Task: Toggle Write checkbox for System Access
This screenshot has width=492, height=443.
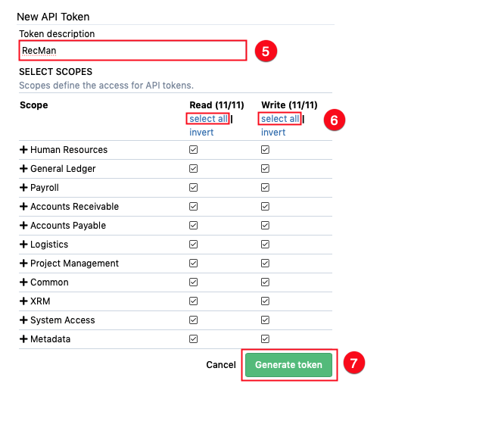Action: pos(265,320)
